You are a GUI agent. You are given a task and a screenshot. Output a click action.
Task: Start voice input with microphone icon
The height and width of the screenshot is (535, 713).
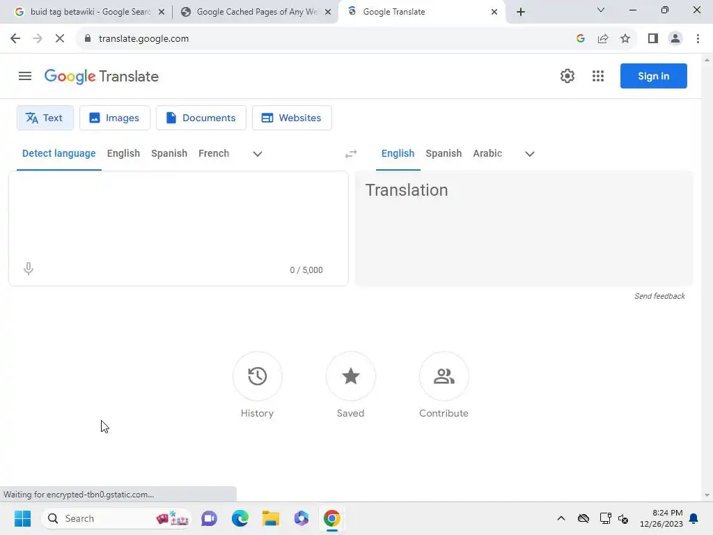(28, 268)
